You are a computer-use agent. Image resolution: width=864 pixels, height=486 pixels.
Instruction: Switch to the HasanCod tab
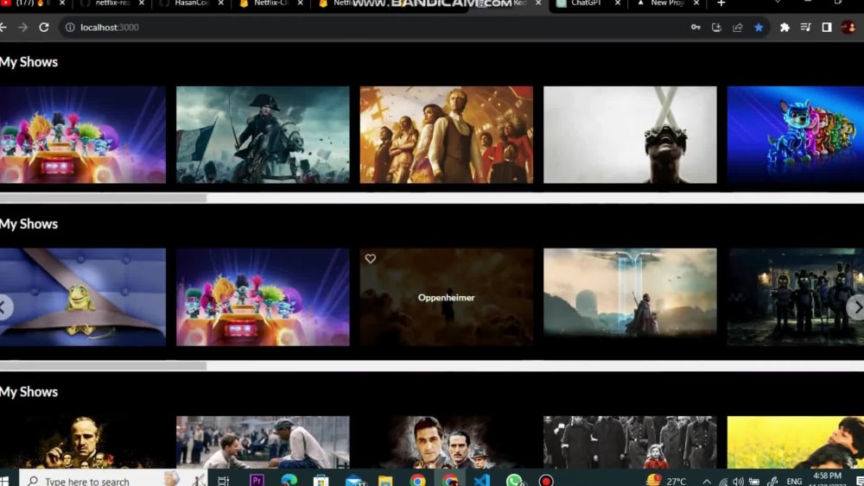click(192, 3)
